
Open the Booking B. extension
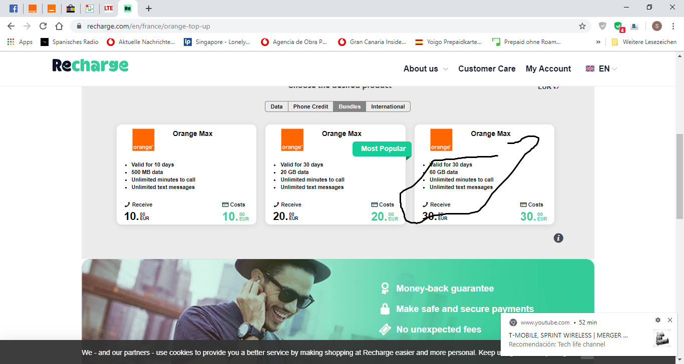pos(634,26)
